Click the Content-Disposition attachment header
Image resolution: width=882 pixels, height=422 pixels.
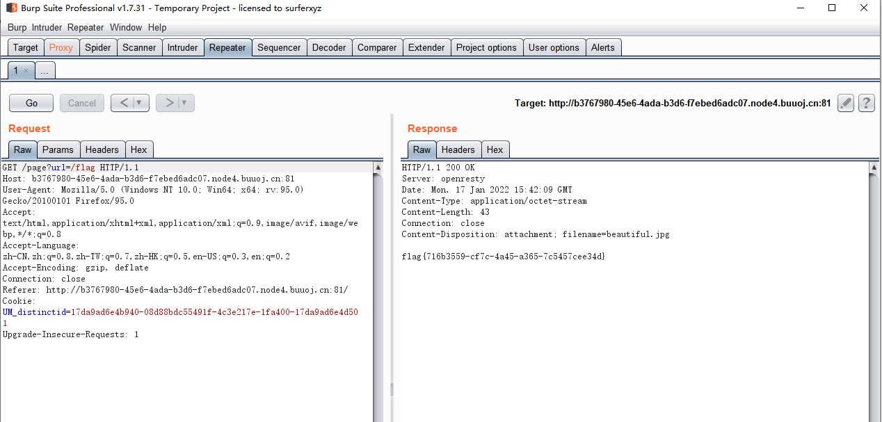coord(536,234)
